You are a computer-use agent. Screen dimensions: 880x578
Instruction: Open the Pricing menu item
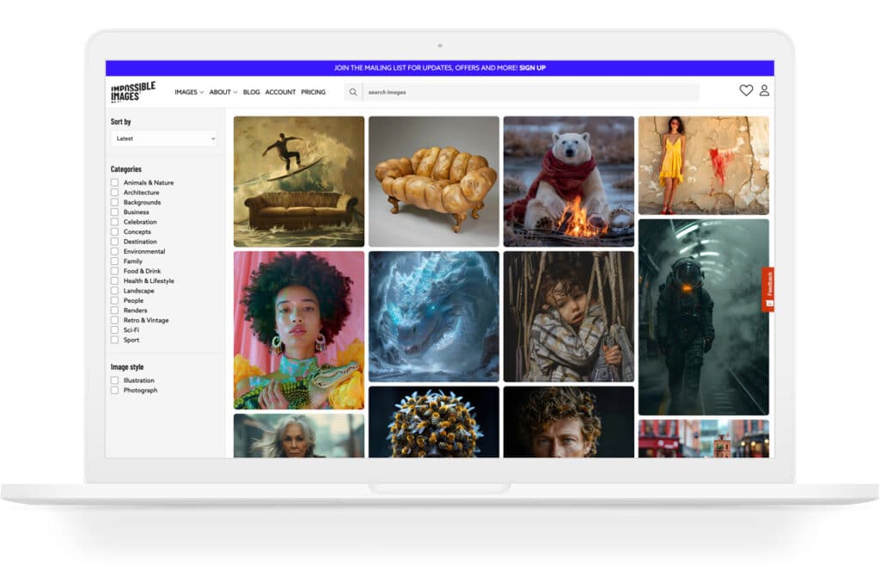[x=313, y=92]
